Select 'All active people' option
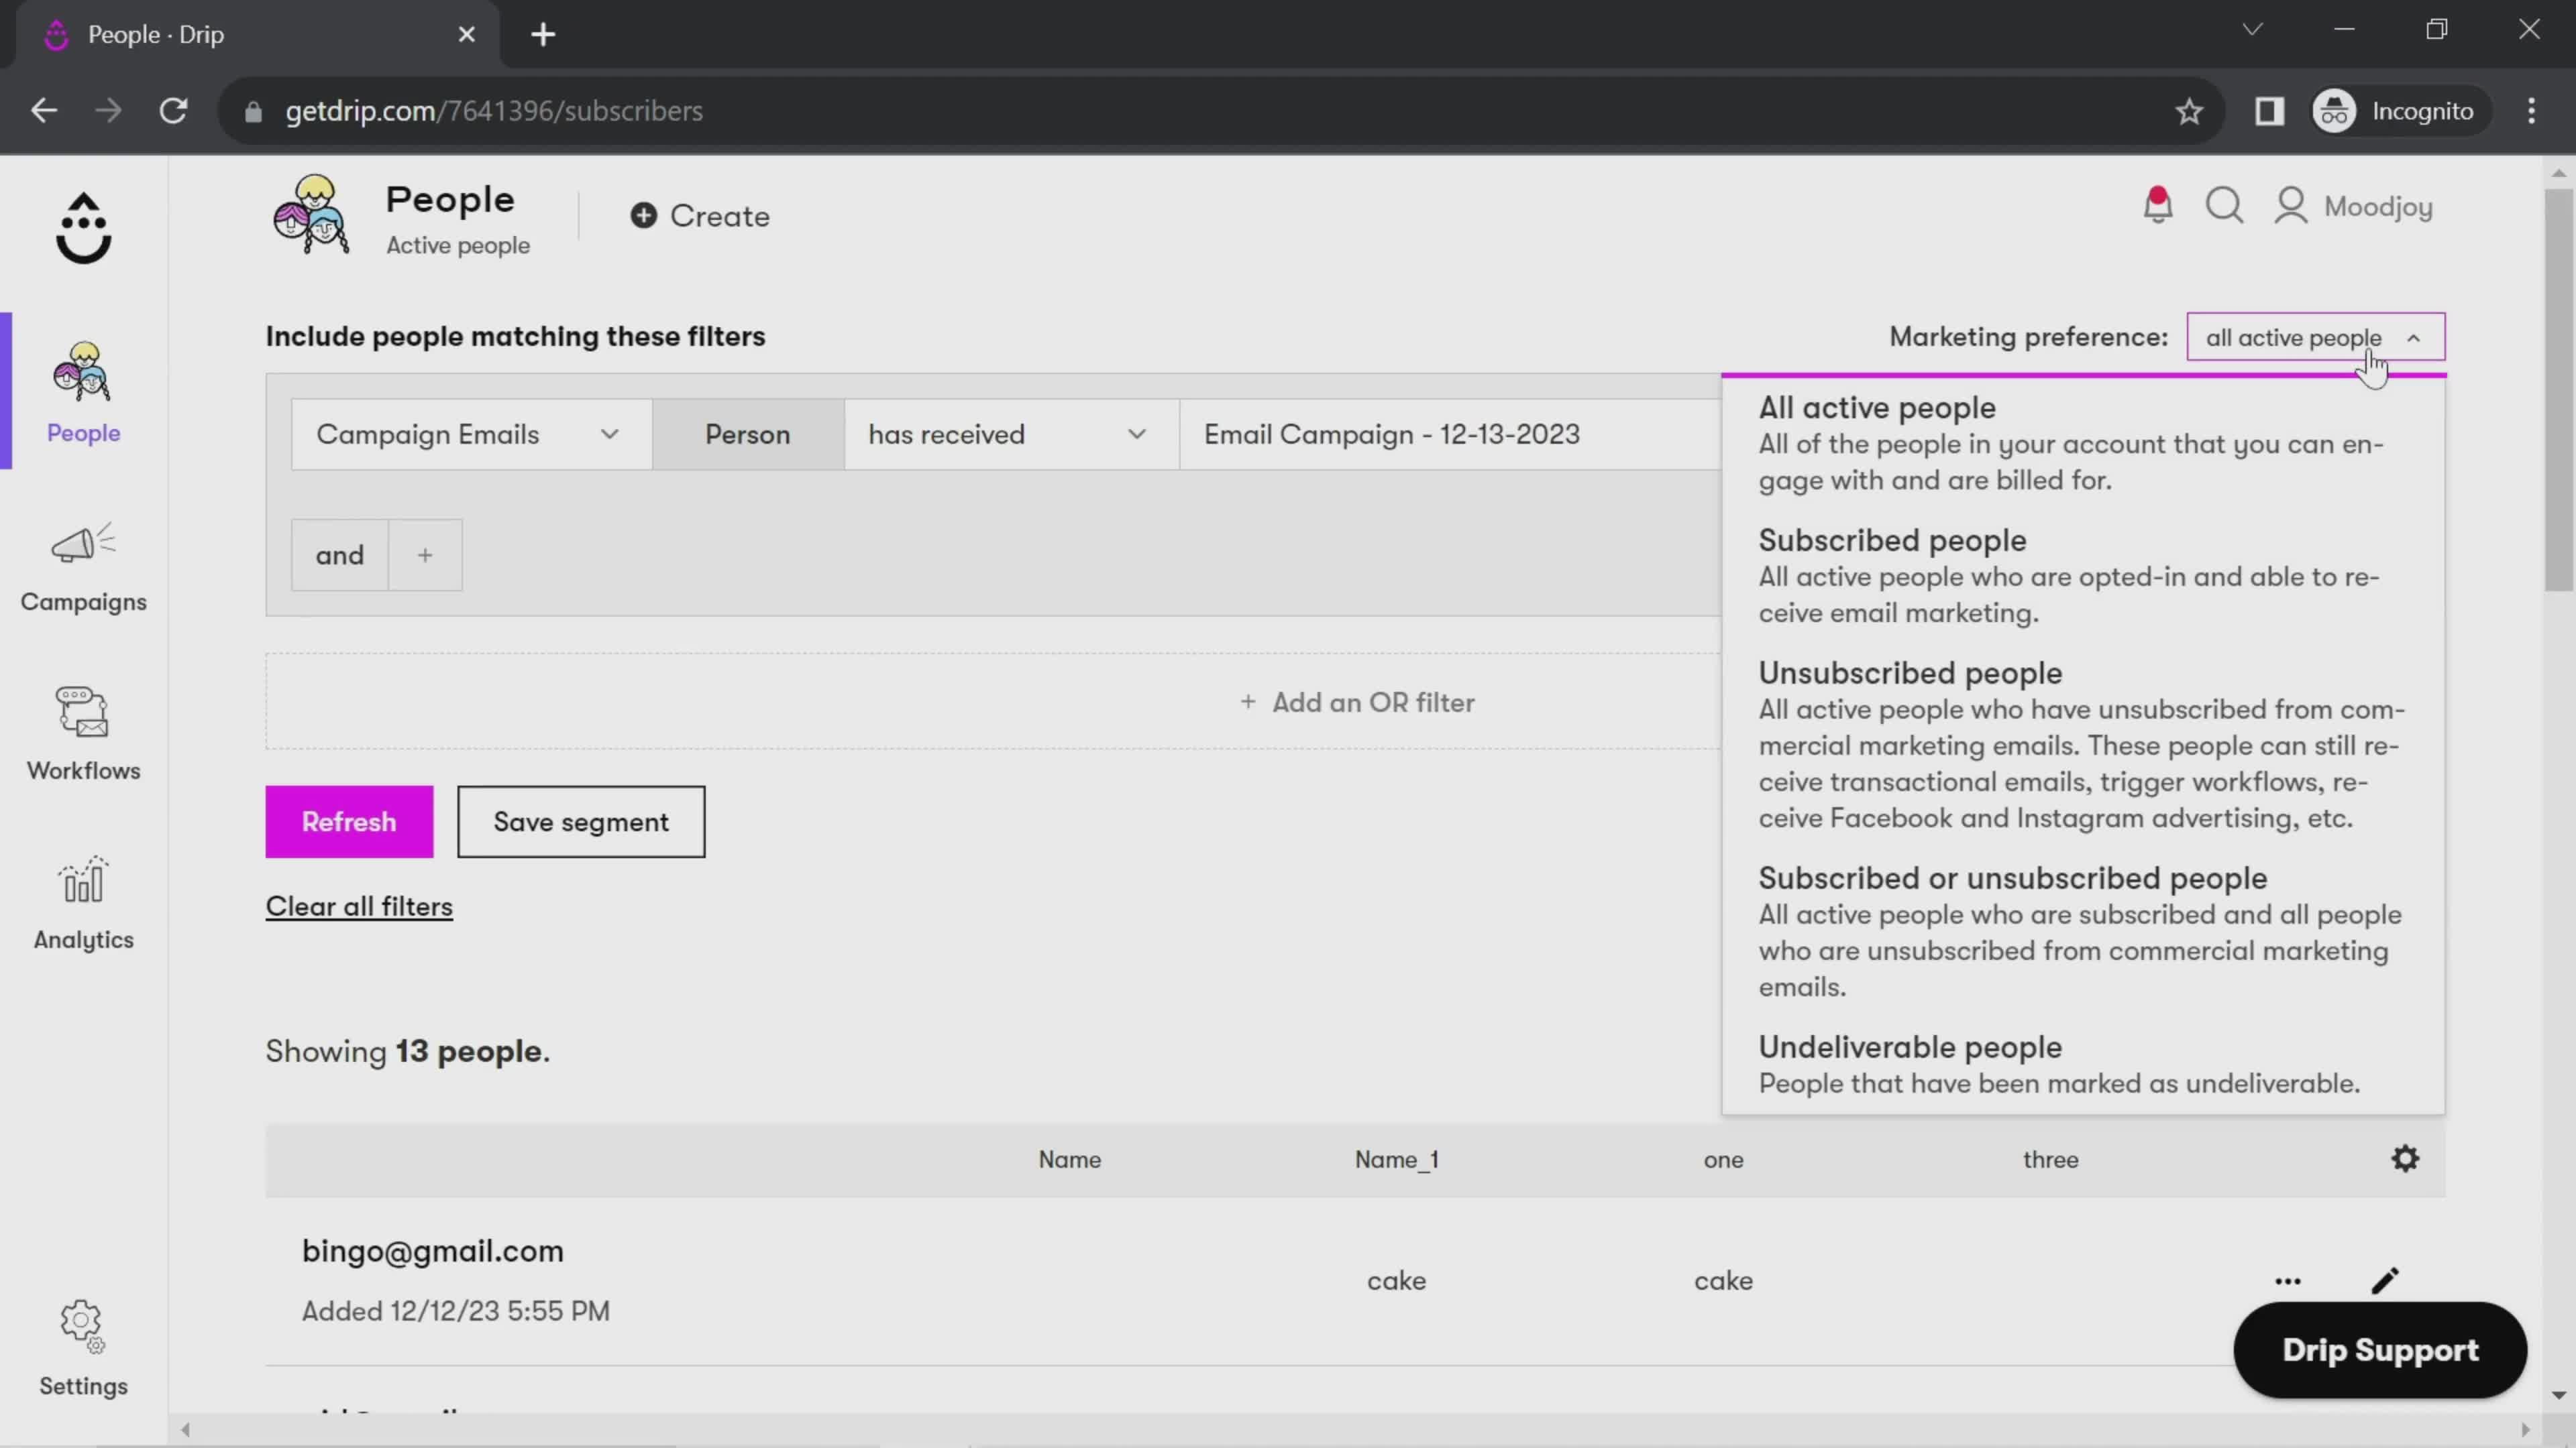 click(2083, 442)
